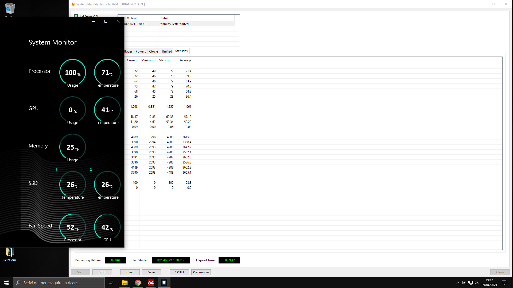
Task: Open the Recycle Bin desktop icon
Action: (10, 9)
